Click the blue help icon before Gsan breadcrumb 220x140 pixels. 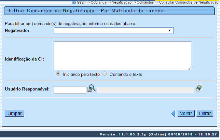pyautogui.click(x=74, y=2)
